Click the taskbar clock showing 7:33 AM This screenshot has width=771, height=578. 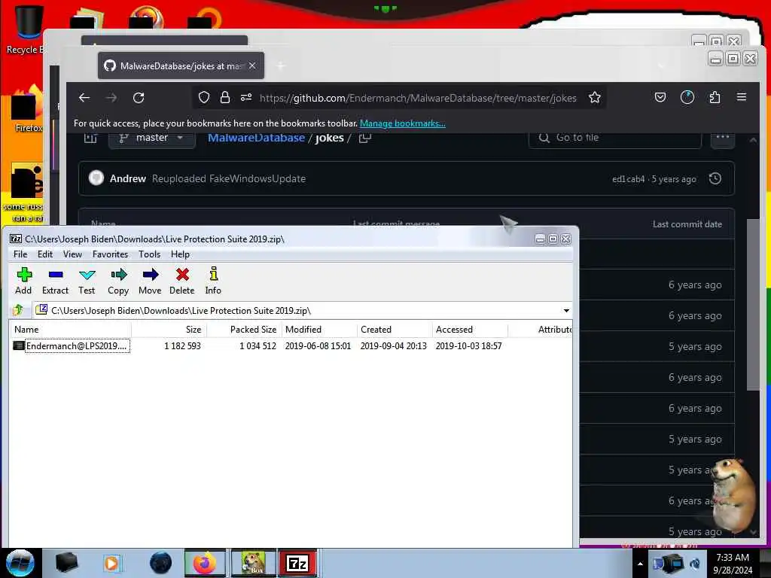[732, 564]
